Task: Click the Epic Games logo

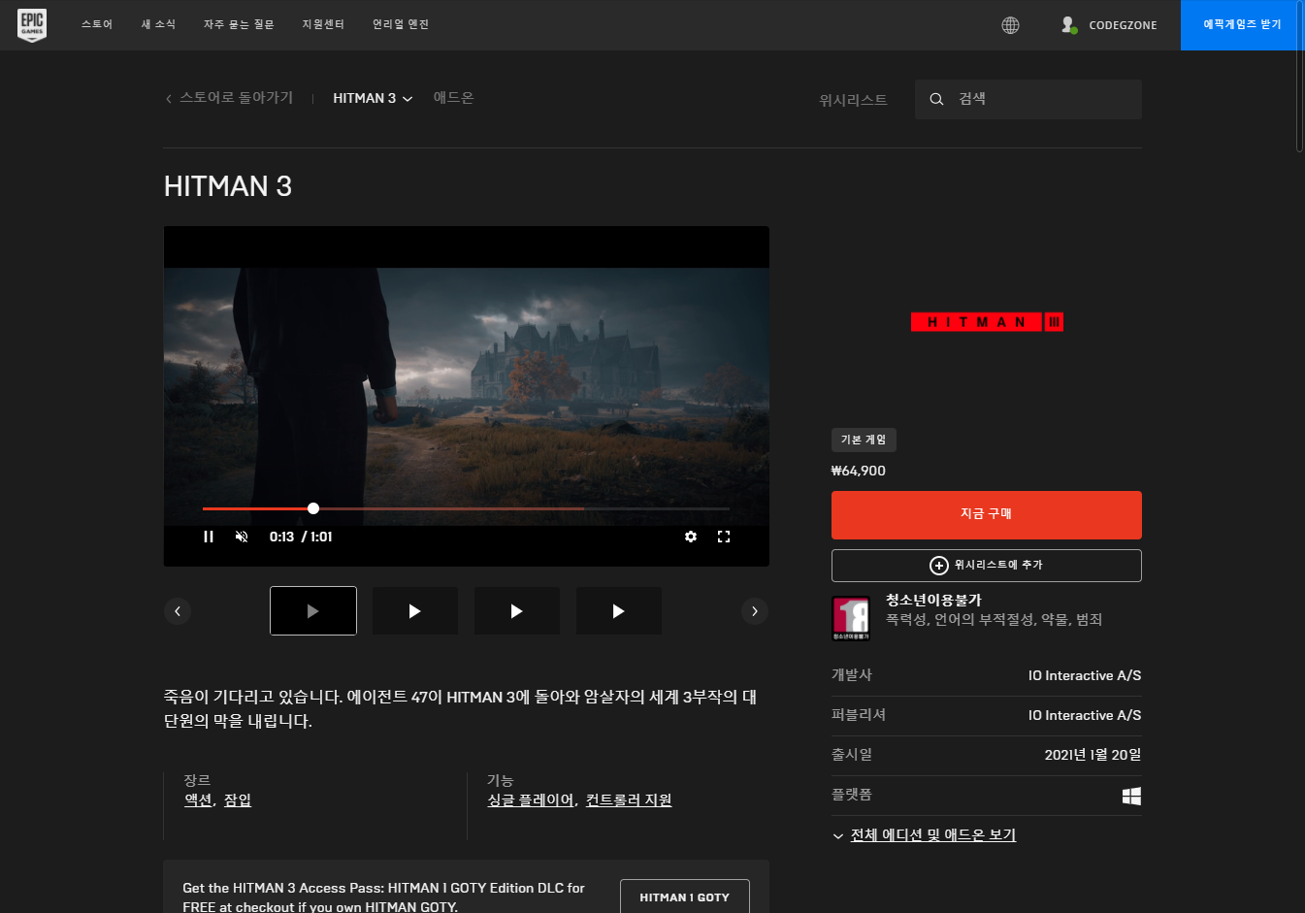Action: [x=32, y=25]
